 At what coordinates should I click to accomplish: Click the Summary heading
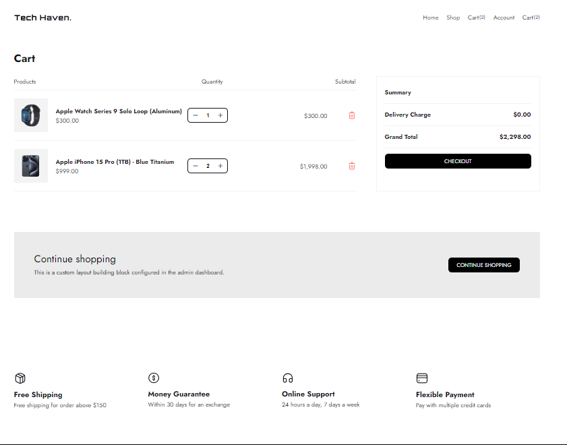398,92
